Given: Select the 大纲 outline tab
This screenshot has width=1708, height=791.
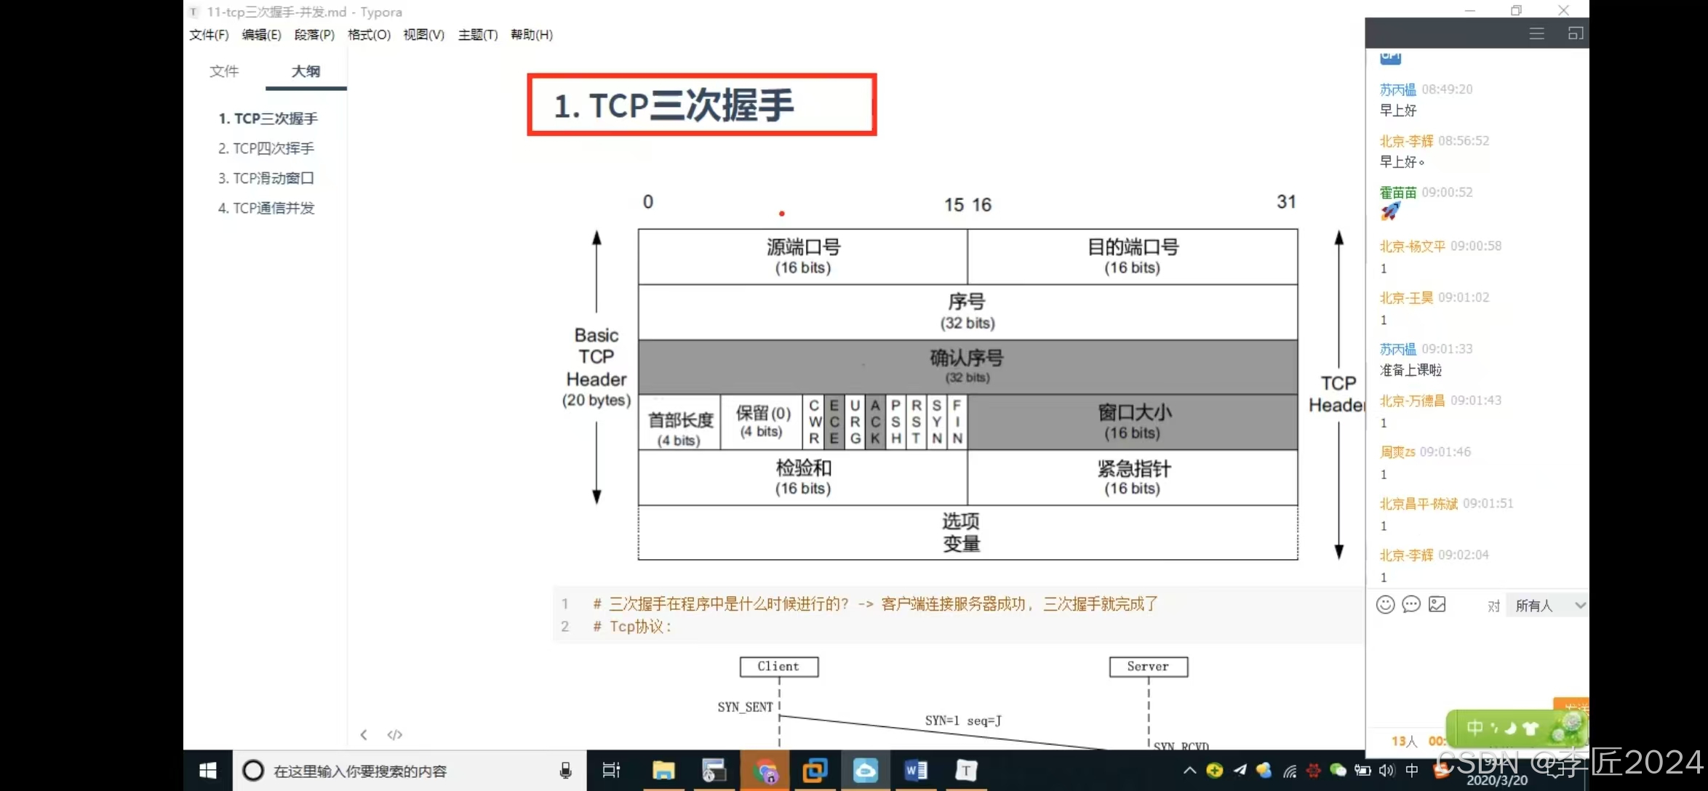Looking at the screenshot, I should (x=306, y=71).
